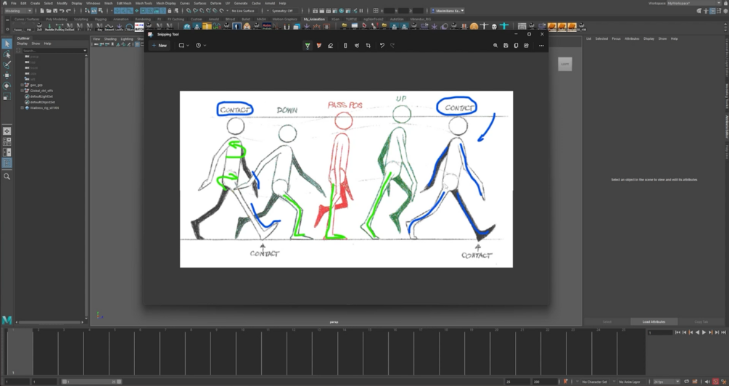This screenshot has height=386, width=729.
Task: Copy the snip with the copy icon
Action: [x=516, y=46]
